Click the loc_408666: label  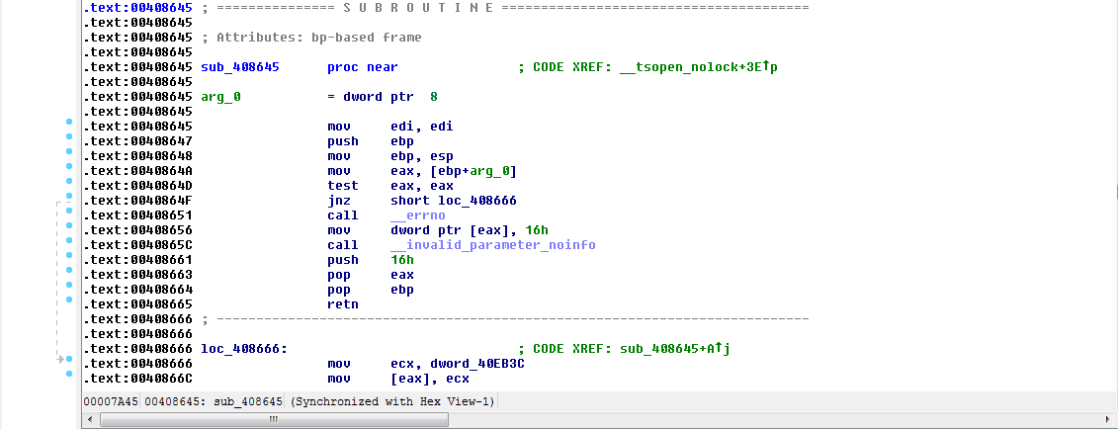(x=244, y=349)
